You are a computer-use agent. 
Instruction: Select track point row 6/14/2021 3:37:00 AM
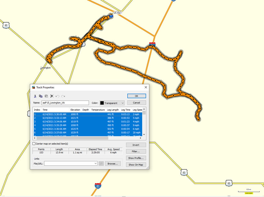tap(88, 133)
